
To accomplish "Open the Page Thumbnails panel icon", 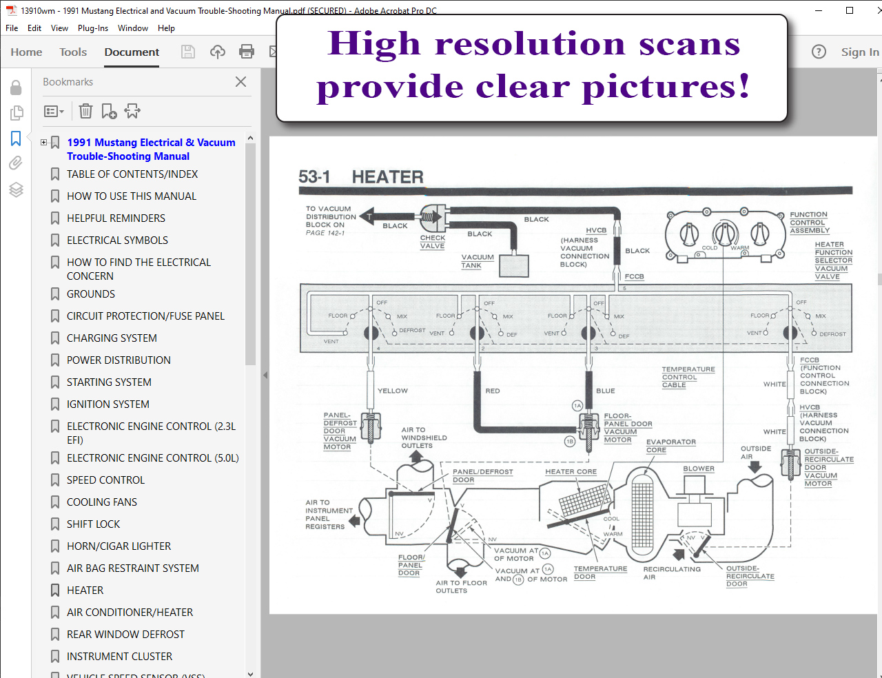I will 16,113.
